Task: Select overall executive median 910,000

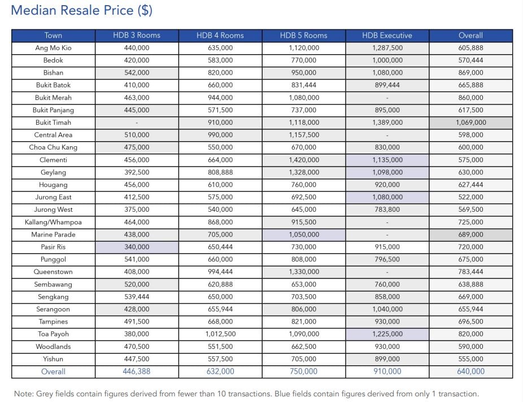Action: coord(387,372)
